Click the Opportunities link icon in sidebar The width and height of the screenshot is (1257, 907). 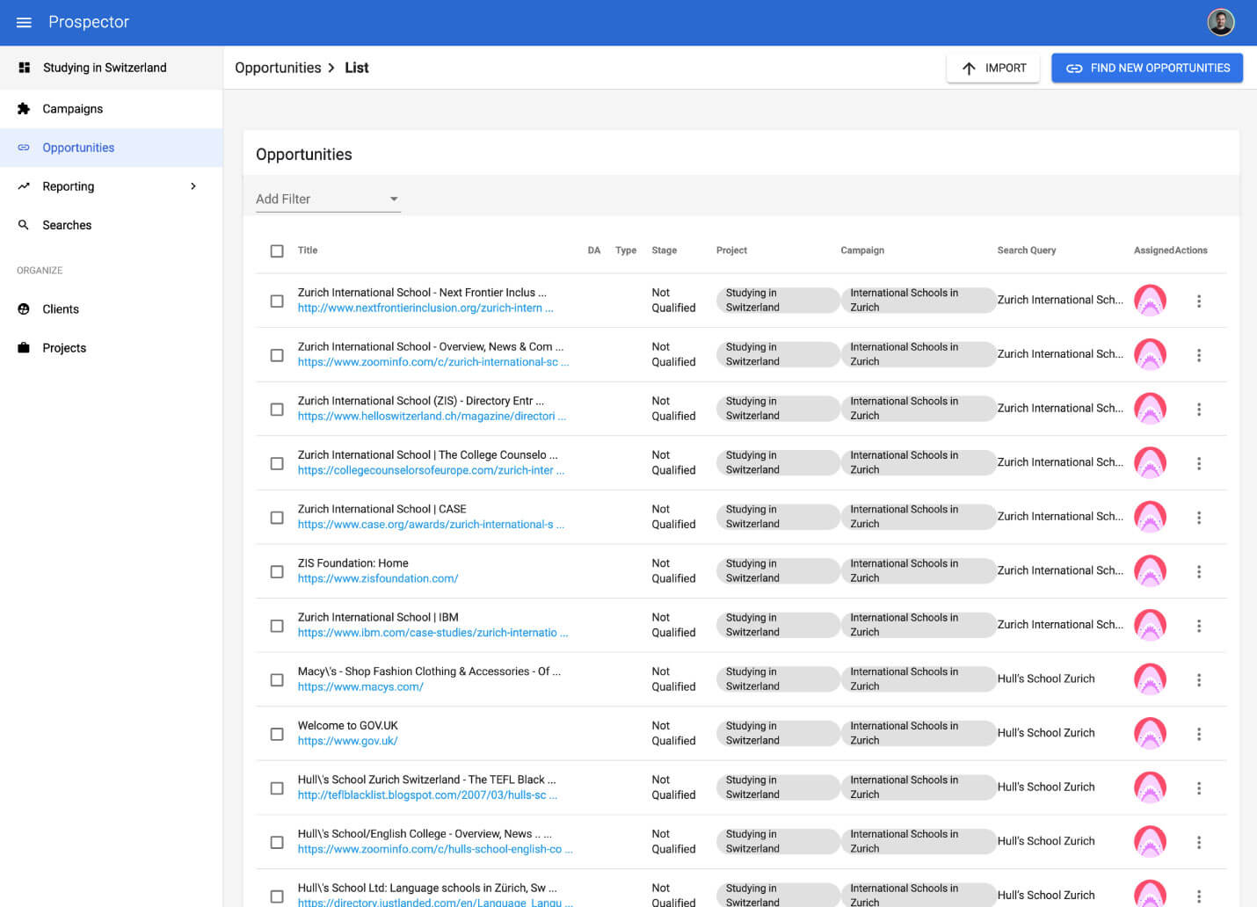[x=24, y=148]
